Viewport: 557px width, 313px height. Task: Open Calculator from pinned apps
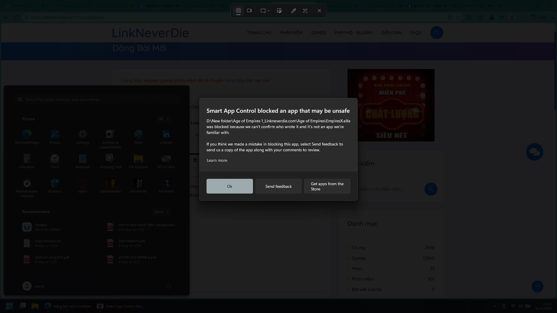tap(27, 161)
